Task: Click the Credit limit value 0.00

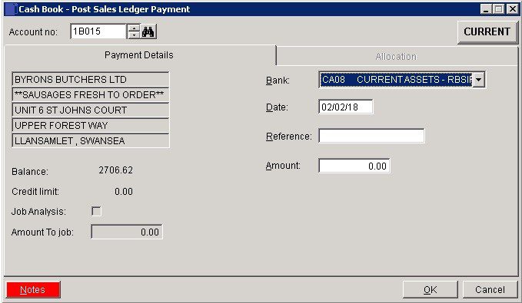Action: click(x=124, y=192)
